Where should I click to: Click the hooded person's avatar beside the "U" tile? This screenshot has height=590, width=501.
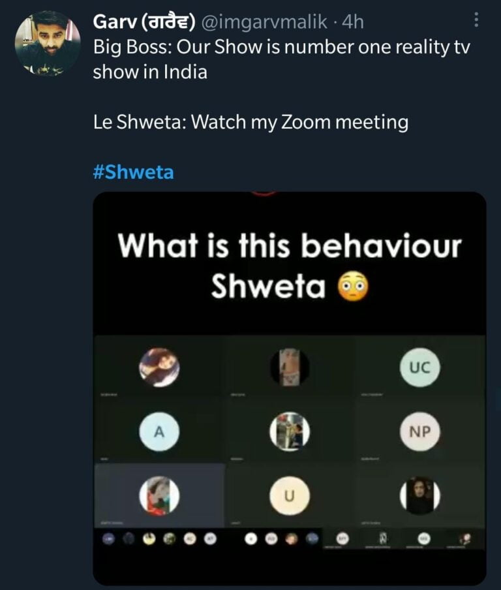click(420, 495)
